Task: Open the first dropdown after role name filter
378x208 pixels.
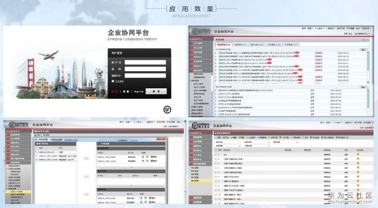Action: point(261,142)
